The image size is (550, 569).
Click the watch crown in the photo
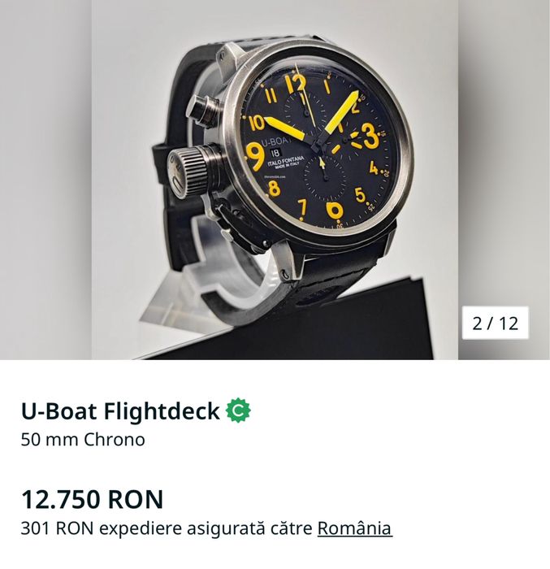coord(189,165)
